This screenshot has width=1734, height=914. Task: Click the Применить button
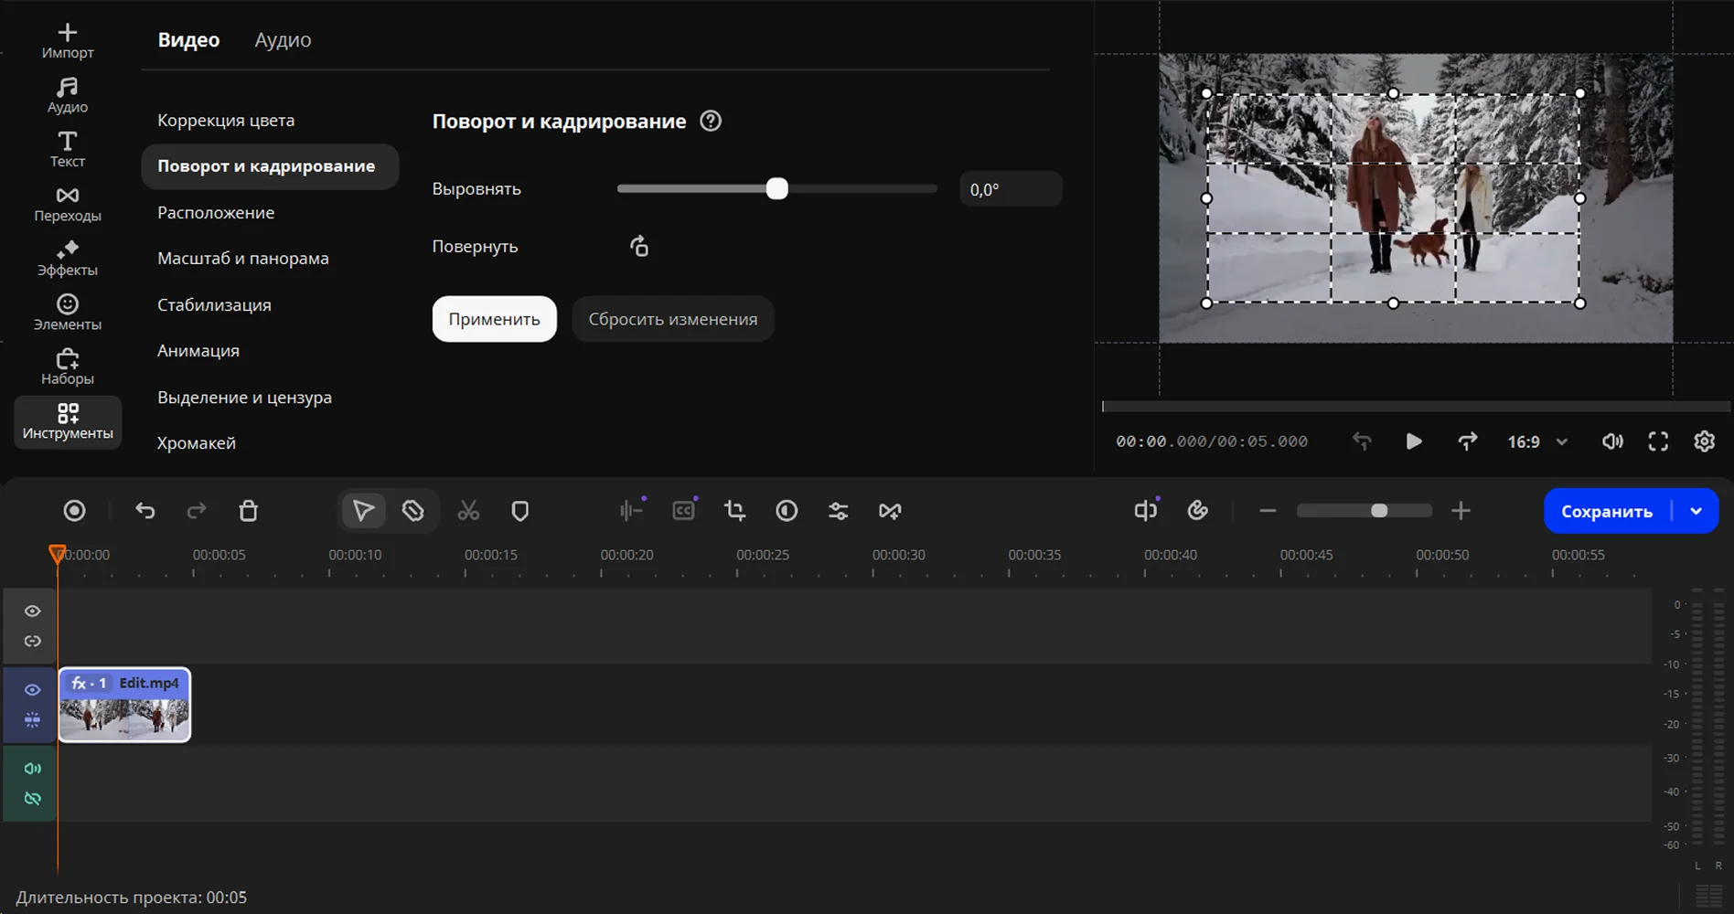[494, 319]
